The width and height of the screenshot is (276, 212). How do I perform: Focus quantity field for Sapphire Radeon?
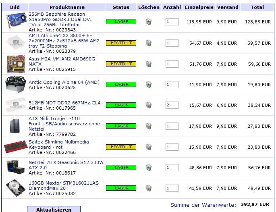pos(172,22)
